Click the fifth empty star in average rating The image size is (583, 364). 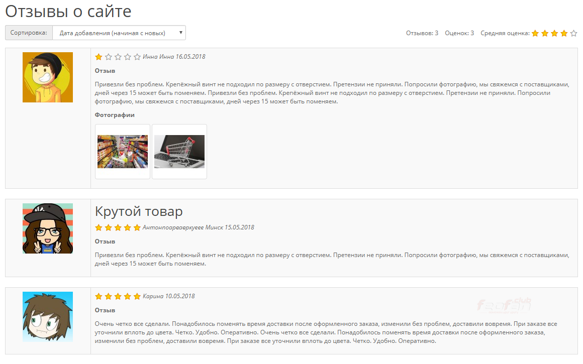[x=574, y=34]
